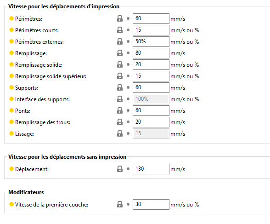Click into the Remplissage 80 input
The height and width of the screenshot is (224, 270).
pos(151,53)
